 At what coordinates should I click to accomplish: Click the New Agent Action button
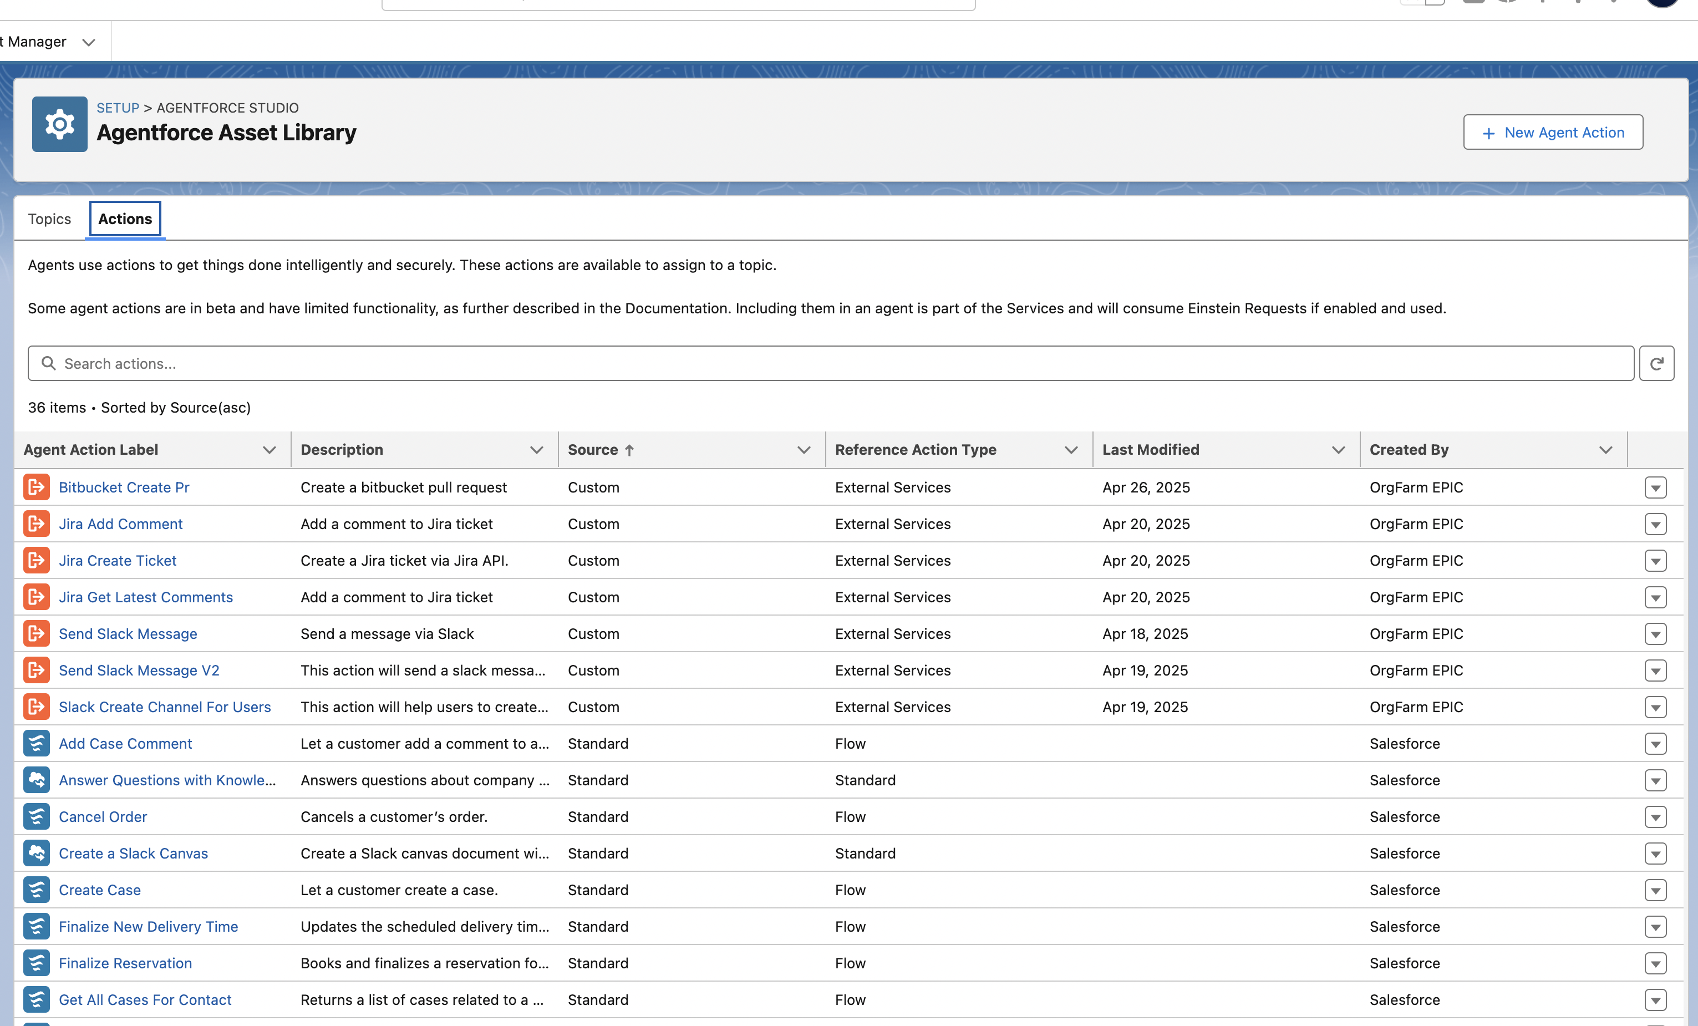click(x=1553, y=133)
